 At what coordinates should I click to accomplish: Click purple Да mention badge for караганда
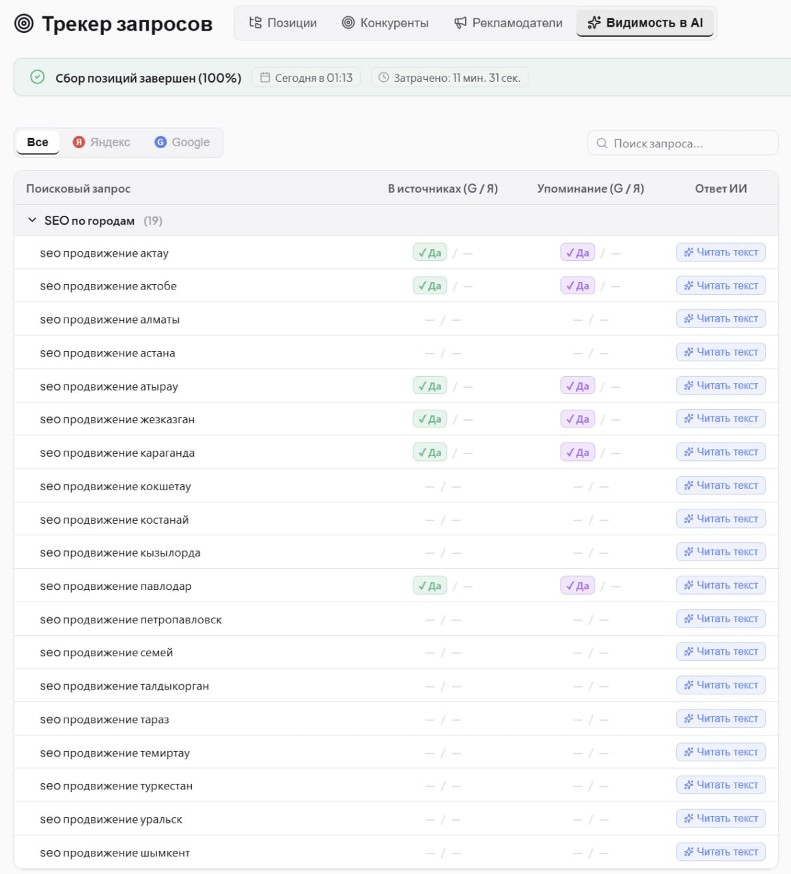point(577,452)
